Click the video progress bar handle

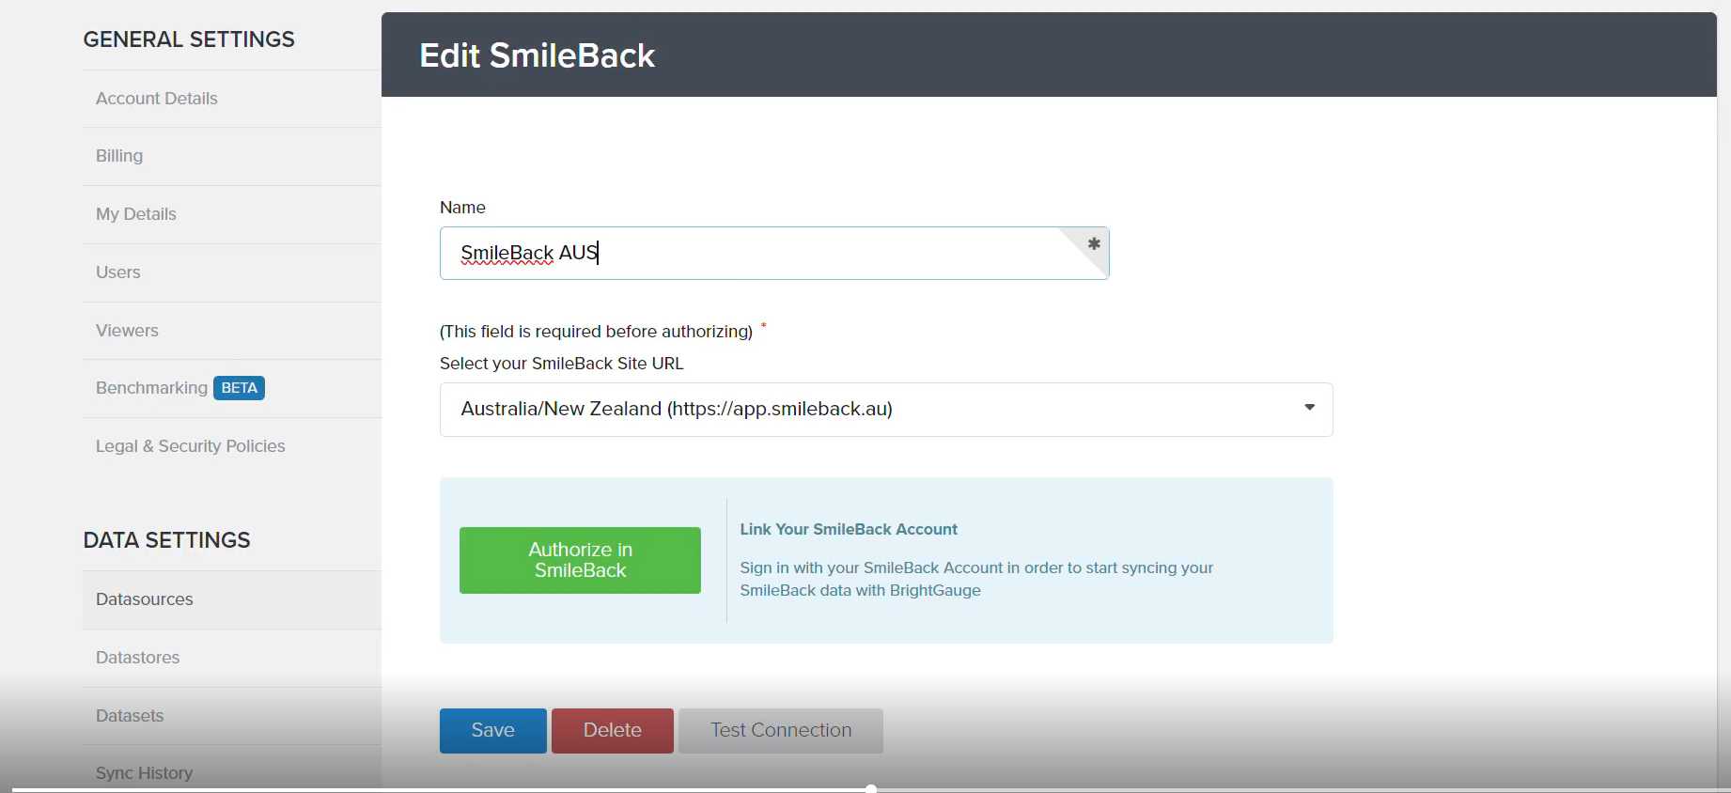(871, 789)
